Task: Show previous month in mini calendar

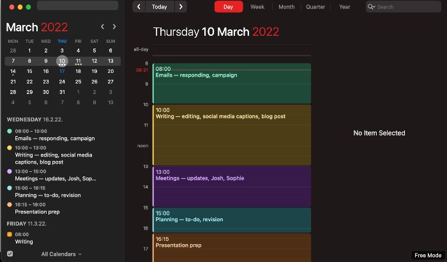Action: coord(102,27)
